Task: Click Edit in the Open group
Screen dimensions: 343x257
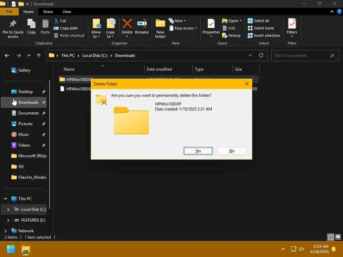Action: coord(229,28)
